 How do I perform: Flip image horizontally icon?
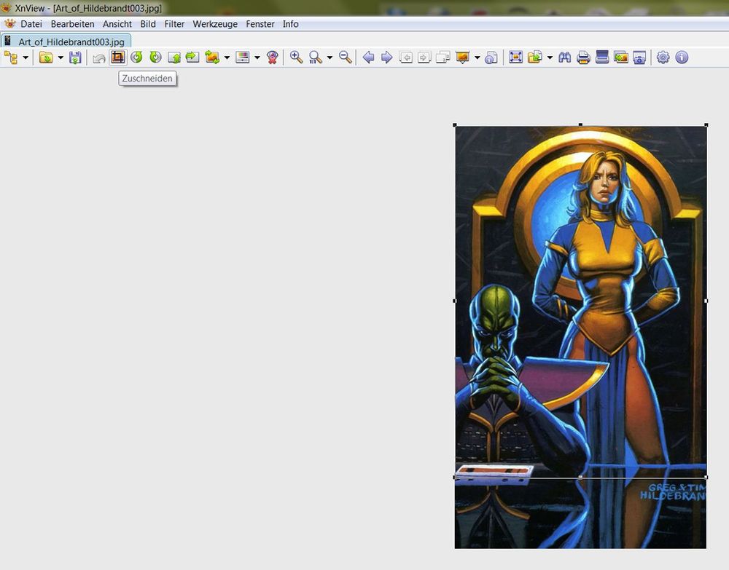pyautogui.click(x=192, y=58)
